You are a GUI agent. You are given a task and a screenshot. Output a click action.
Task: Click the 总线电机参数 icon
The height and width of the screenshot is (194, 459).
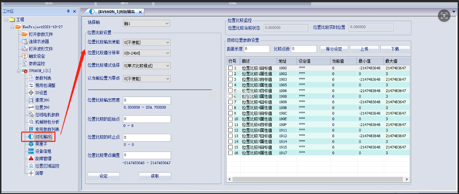point(31,114)
